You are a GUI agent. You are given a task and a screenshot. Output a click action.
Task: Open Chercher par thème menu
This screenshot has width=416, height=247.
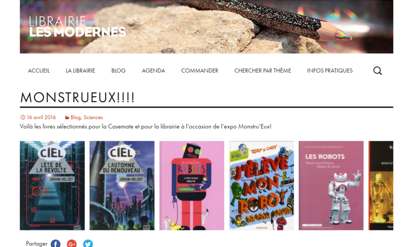point(263,71)
